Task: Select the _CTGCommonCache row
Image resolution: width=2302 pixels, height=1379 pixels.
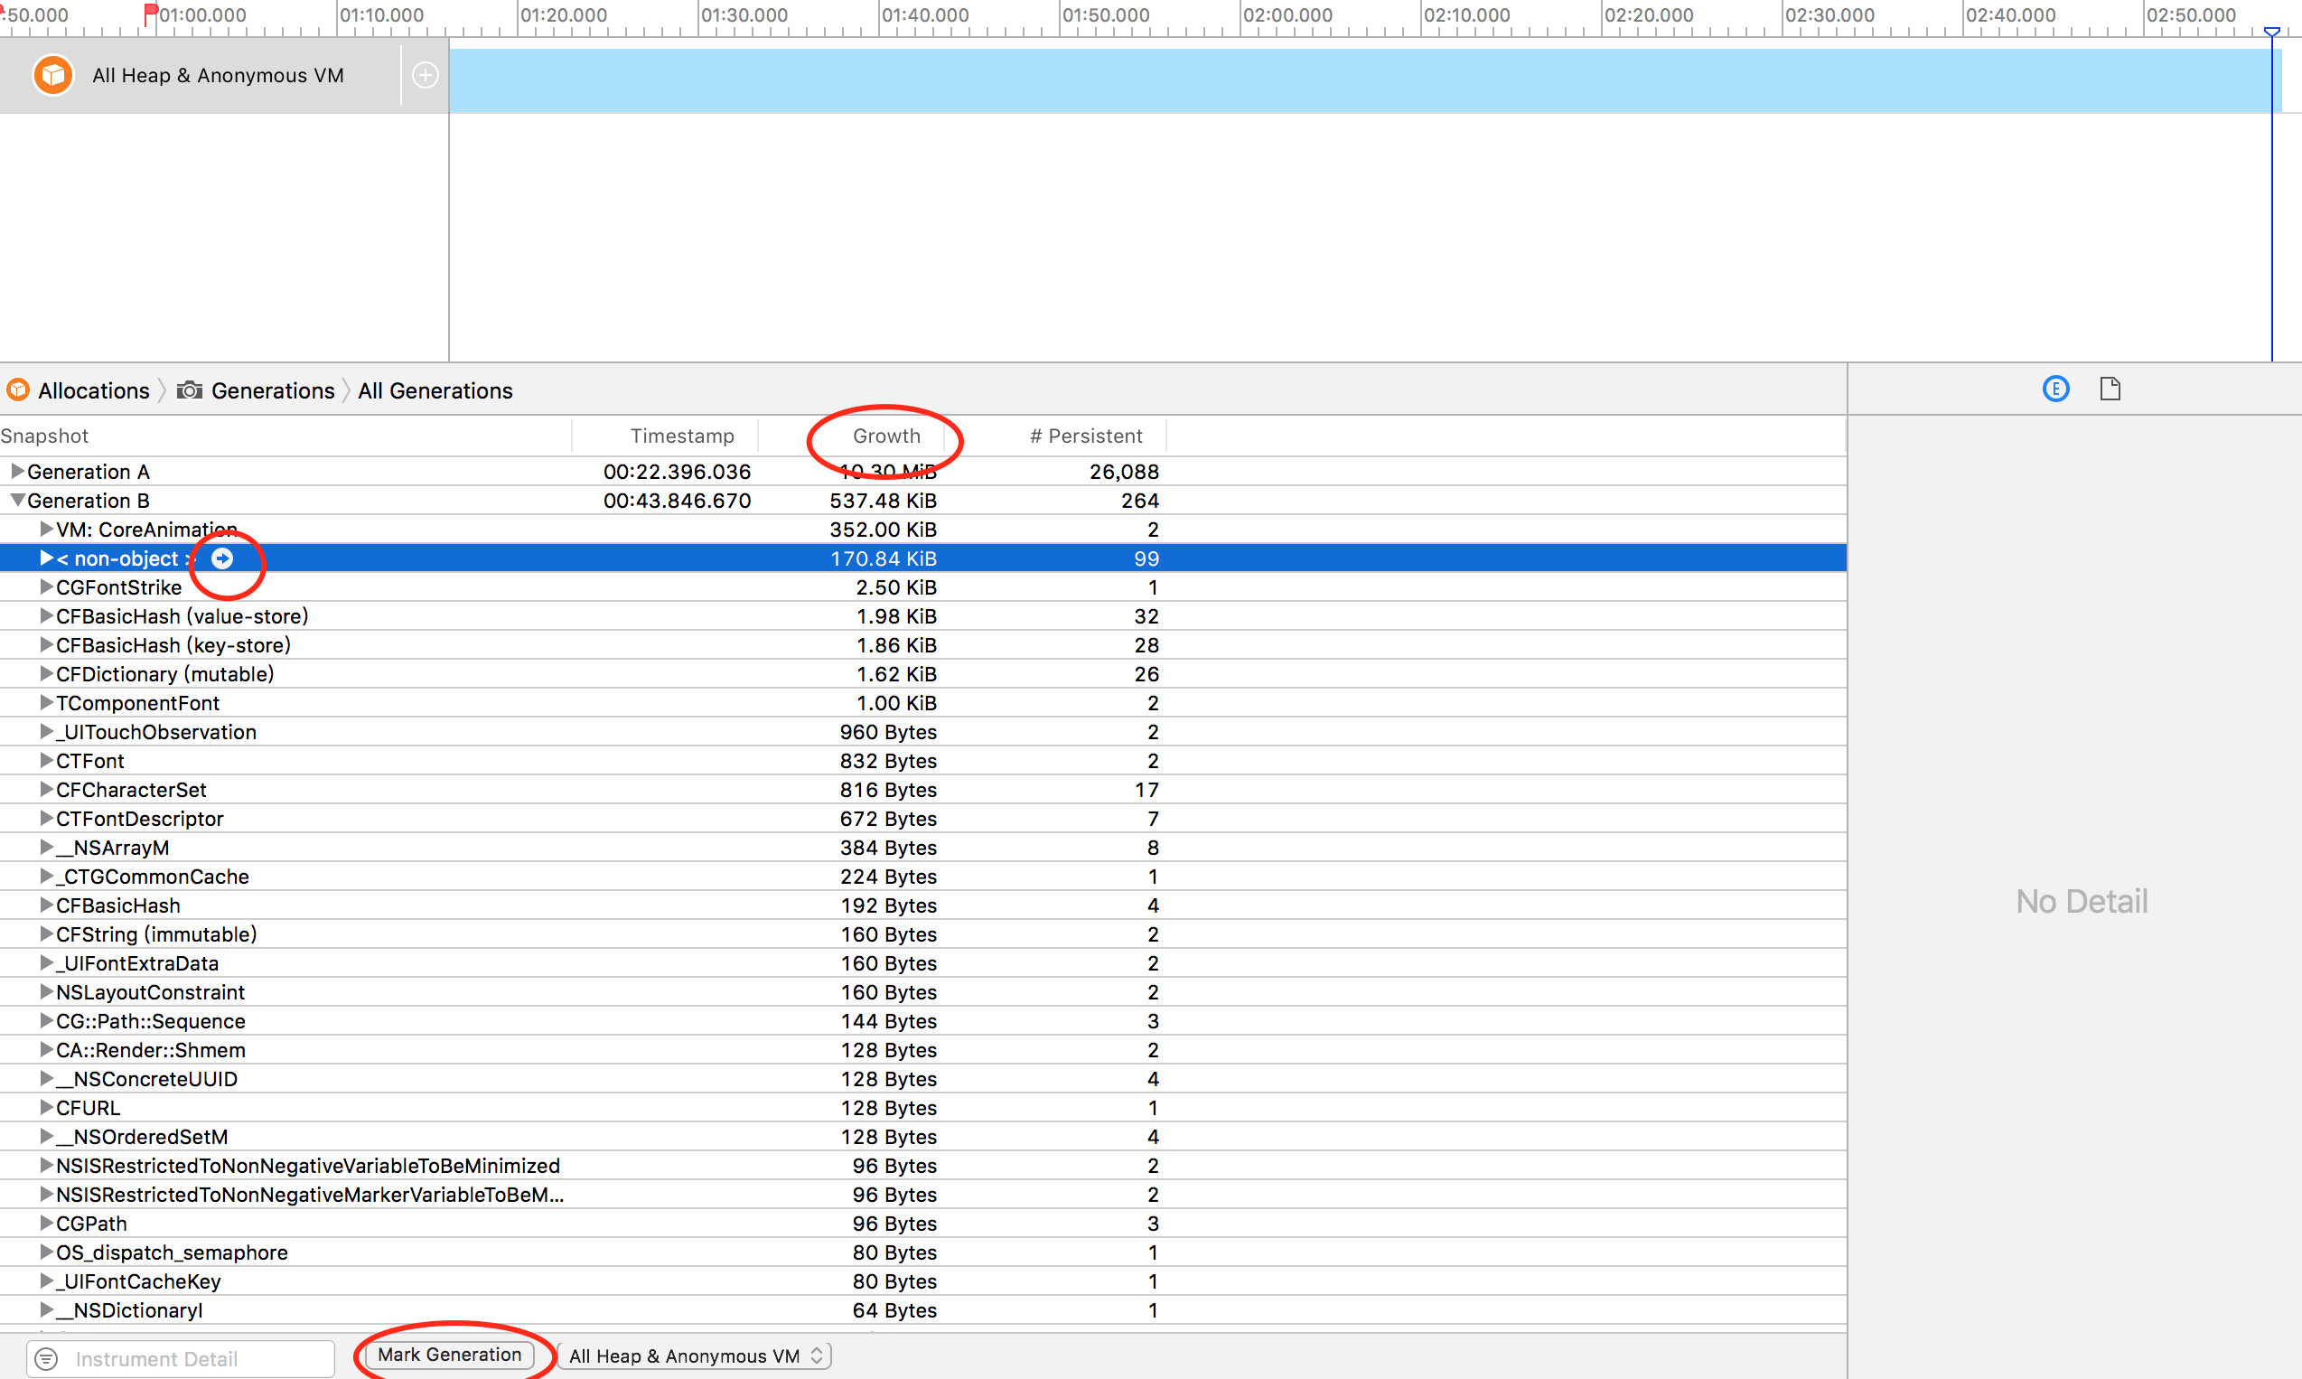Action: coord(922,877)
